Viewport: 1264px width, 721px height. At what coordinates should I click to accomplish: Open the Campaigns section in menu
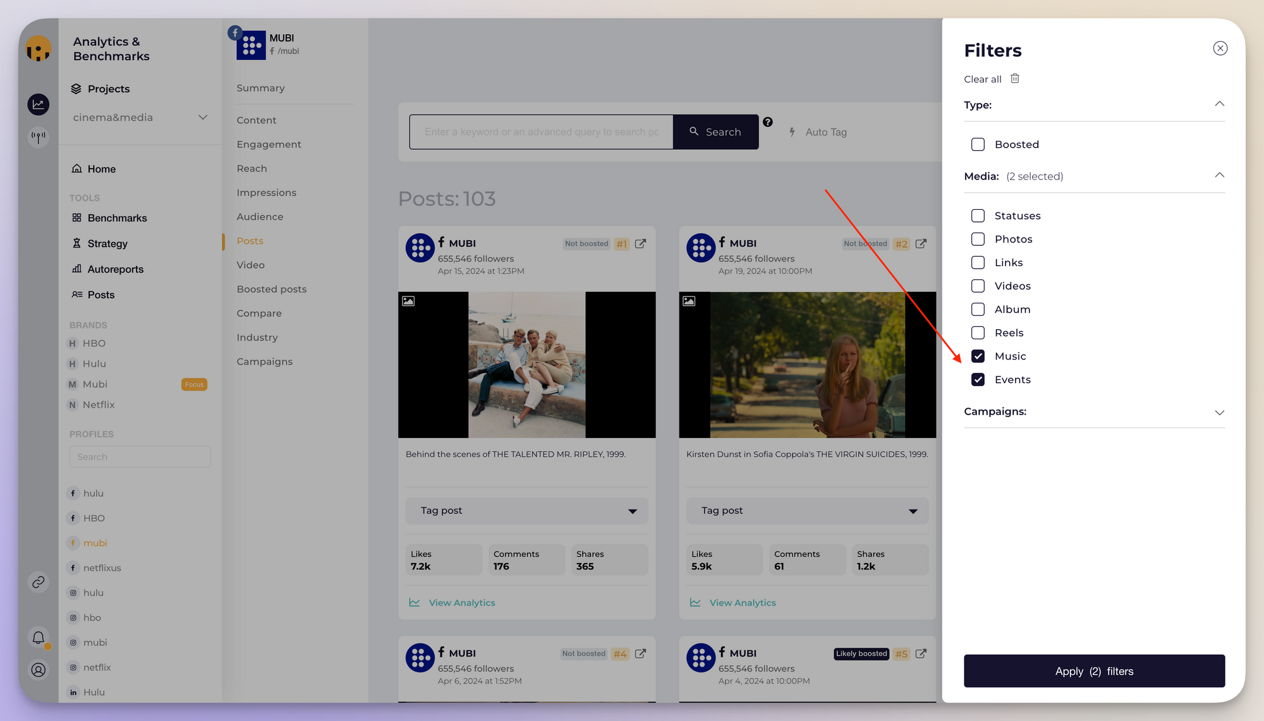coord(264,362)
